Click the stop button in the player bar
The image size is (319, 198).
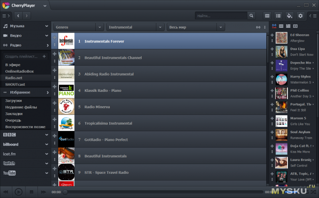(x=32, y=192)
